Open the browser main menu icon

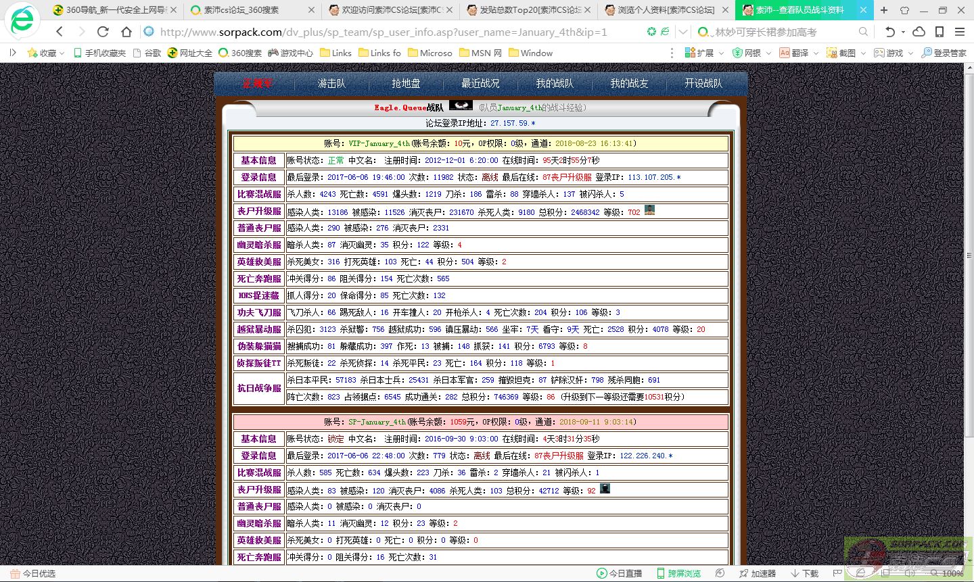[959, 32]
